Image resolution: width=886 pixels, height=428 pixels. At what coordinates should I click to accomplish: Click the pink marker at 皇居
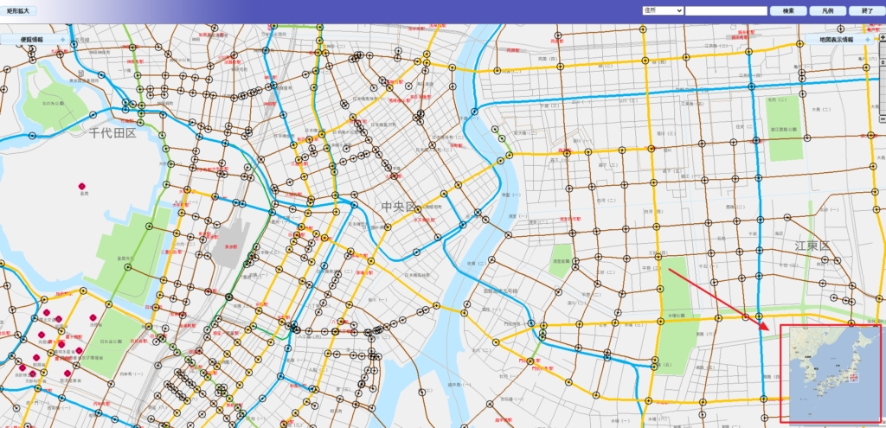pyautogui.click(x=81, y=186)
